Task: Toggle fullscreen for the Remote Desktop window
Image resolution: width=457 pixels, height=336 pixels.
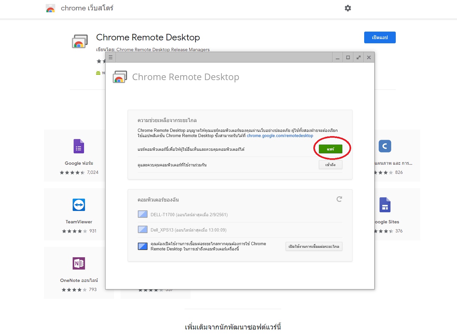Action: click(358, 57)
